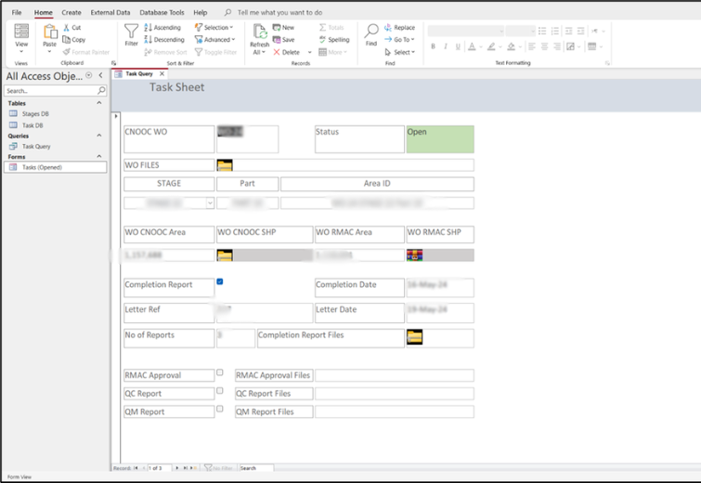
Task: Click the Paste clipboard icon
Action: (50, 33)
